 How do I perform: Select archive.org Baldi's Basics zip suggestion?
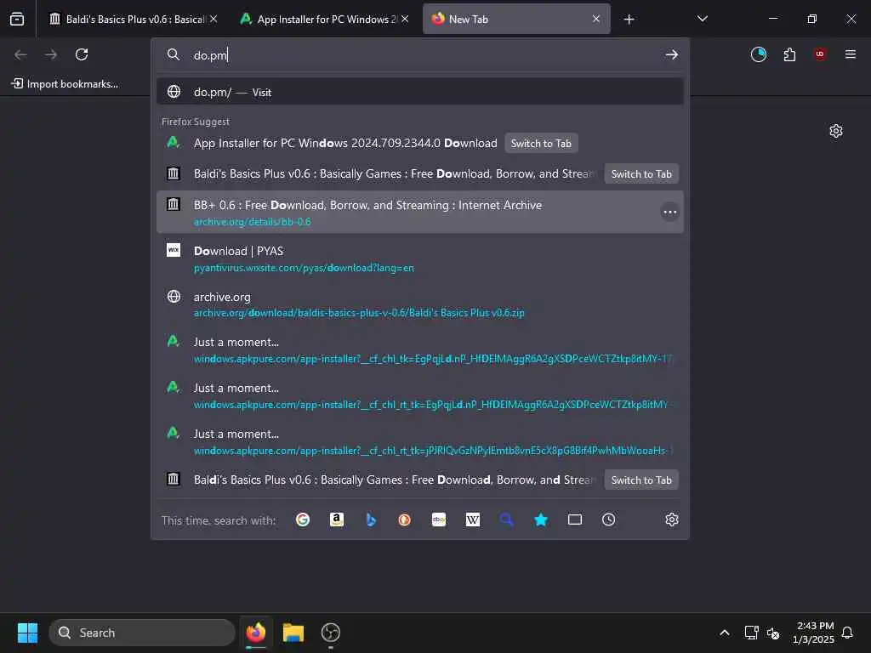tap(420, 304)
